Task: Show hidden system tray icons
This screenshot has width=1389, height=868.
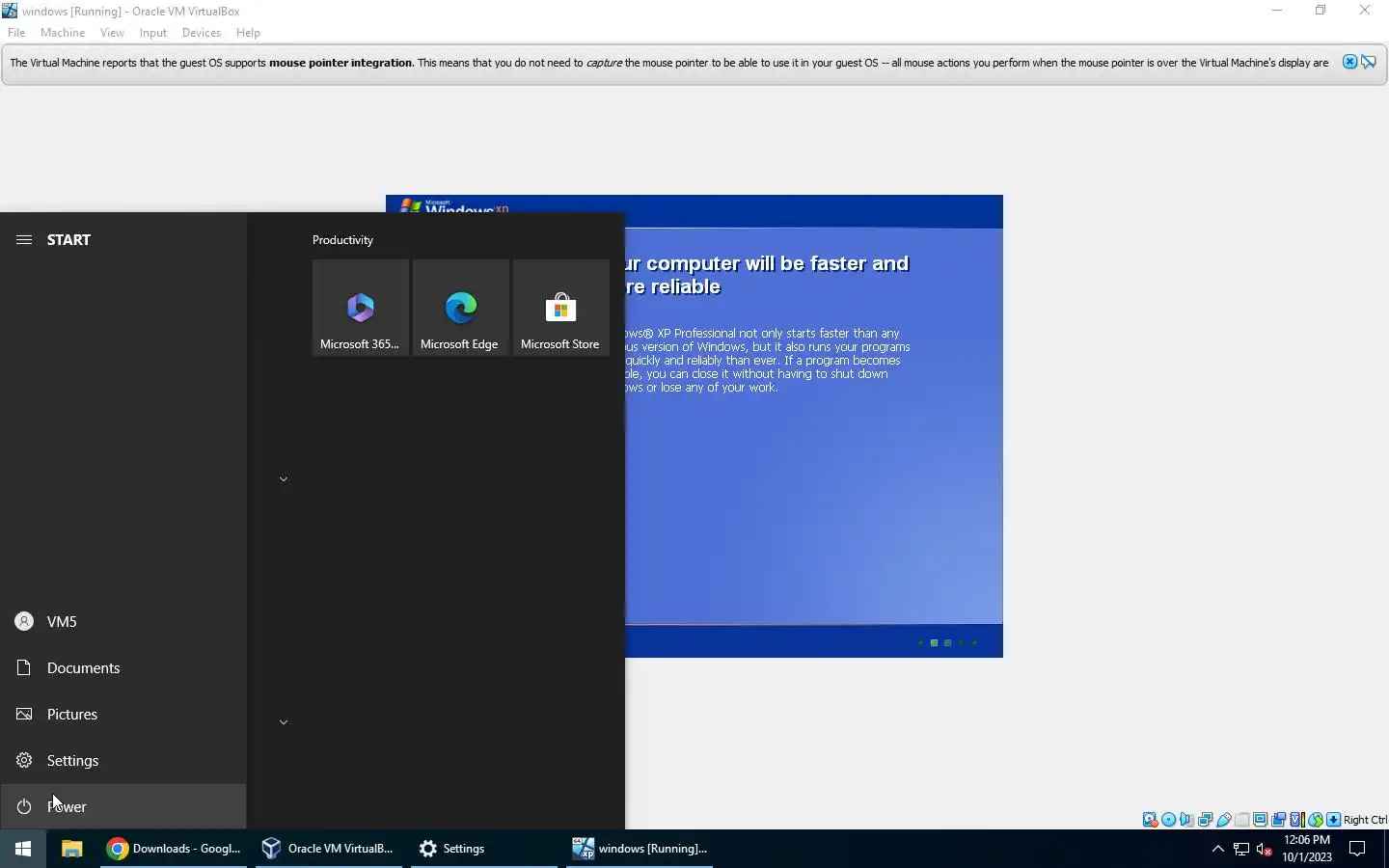Action: tap(1217, 849)
